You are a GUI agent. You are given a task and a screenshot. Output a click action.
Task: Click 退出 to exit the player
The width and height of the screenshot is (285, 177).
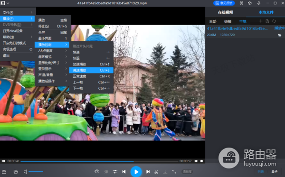tap(18, 56)
